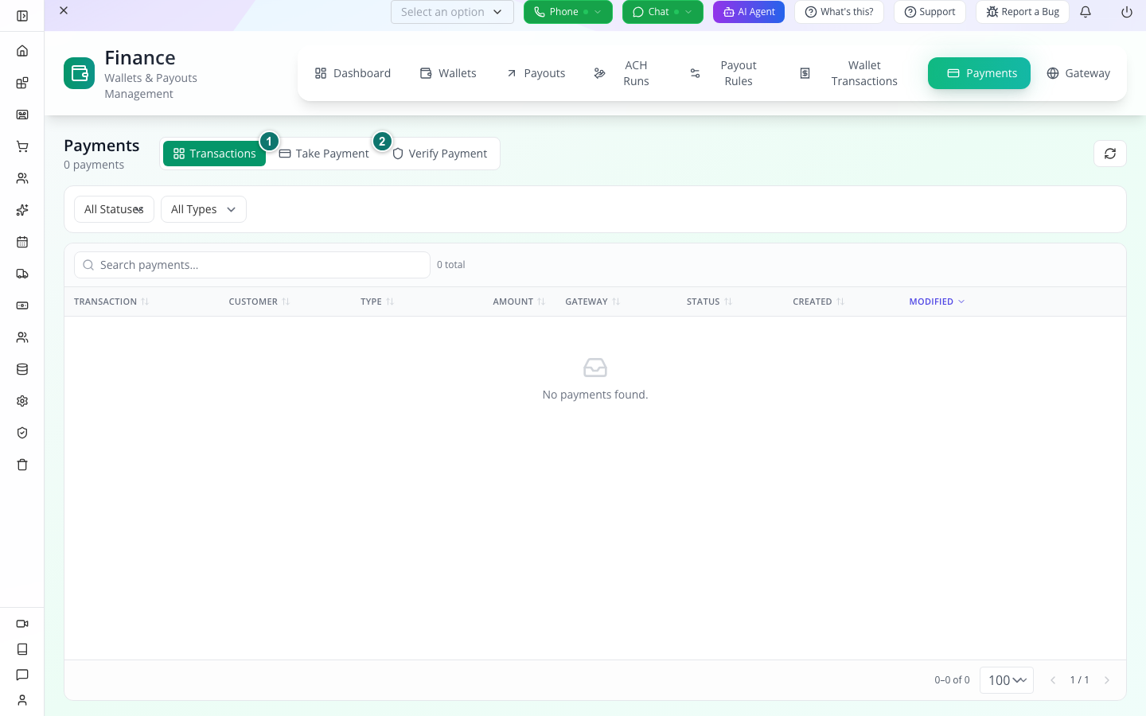Open the delivery truck sidebar icon
Image resolution: width=1146 pixels, height=716 pixels.
tap(22, 274)
